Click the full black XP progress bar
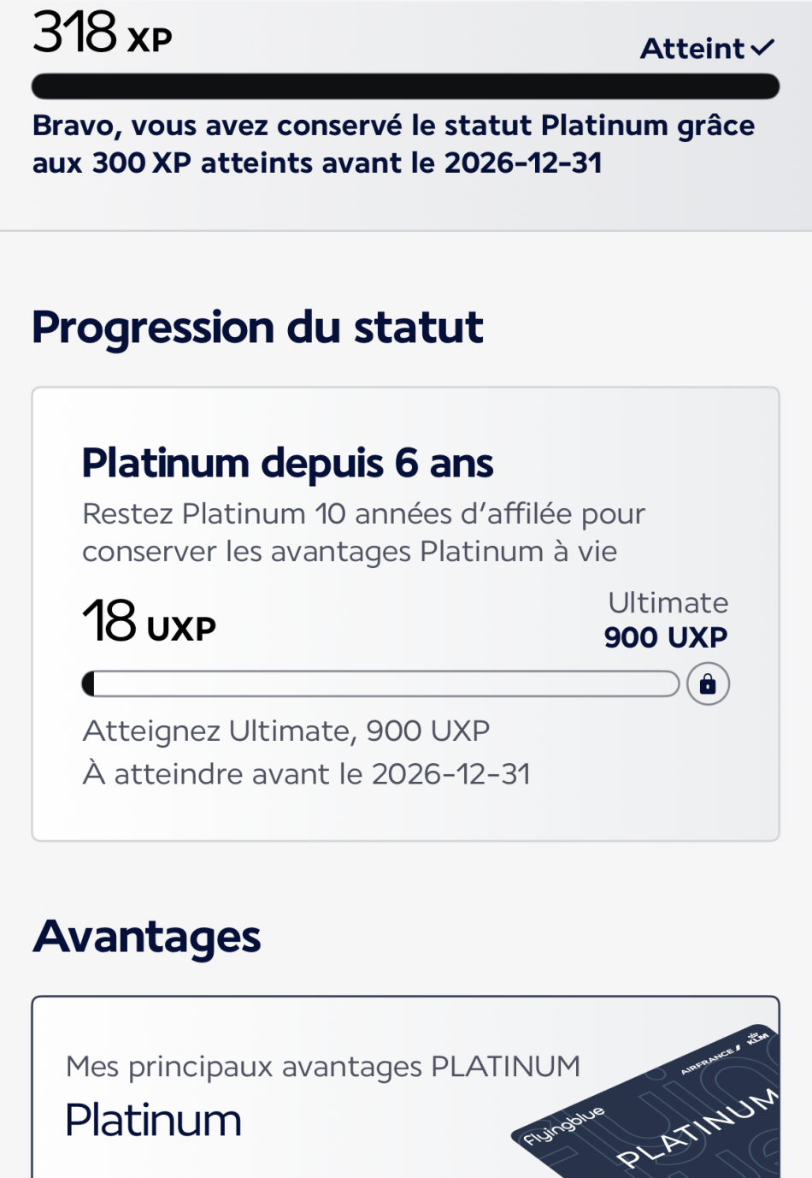 pos(405,86)
